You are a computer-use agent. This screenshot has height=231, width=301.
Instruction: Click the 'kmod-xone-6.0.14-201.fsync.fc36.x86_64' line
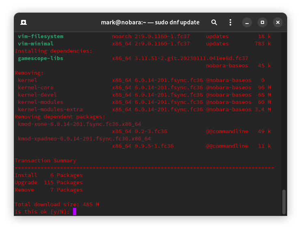click(80, 124)
